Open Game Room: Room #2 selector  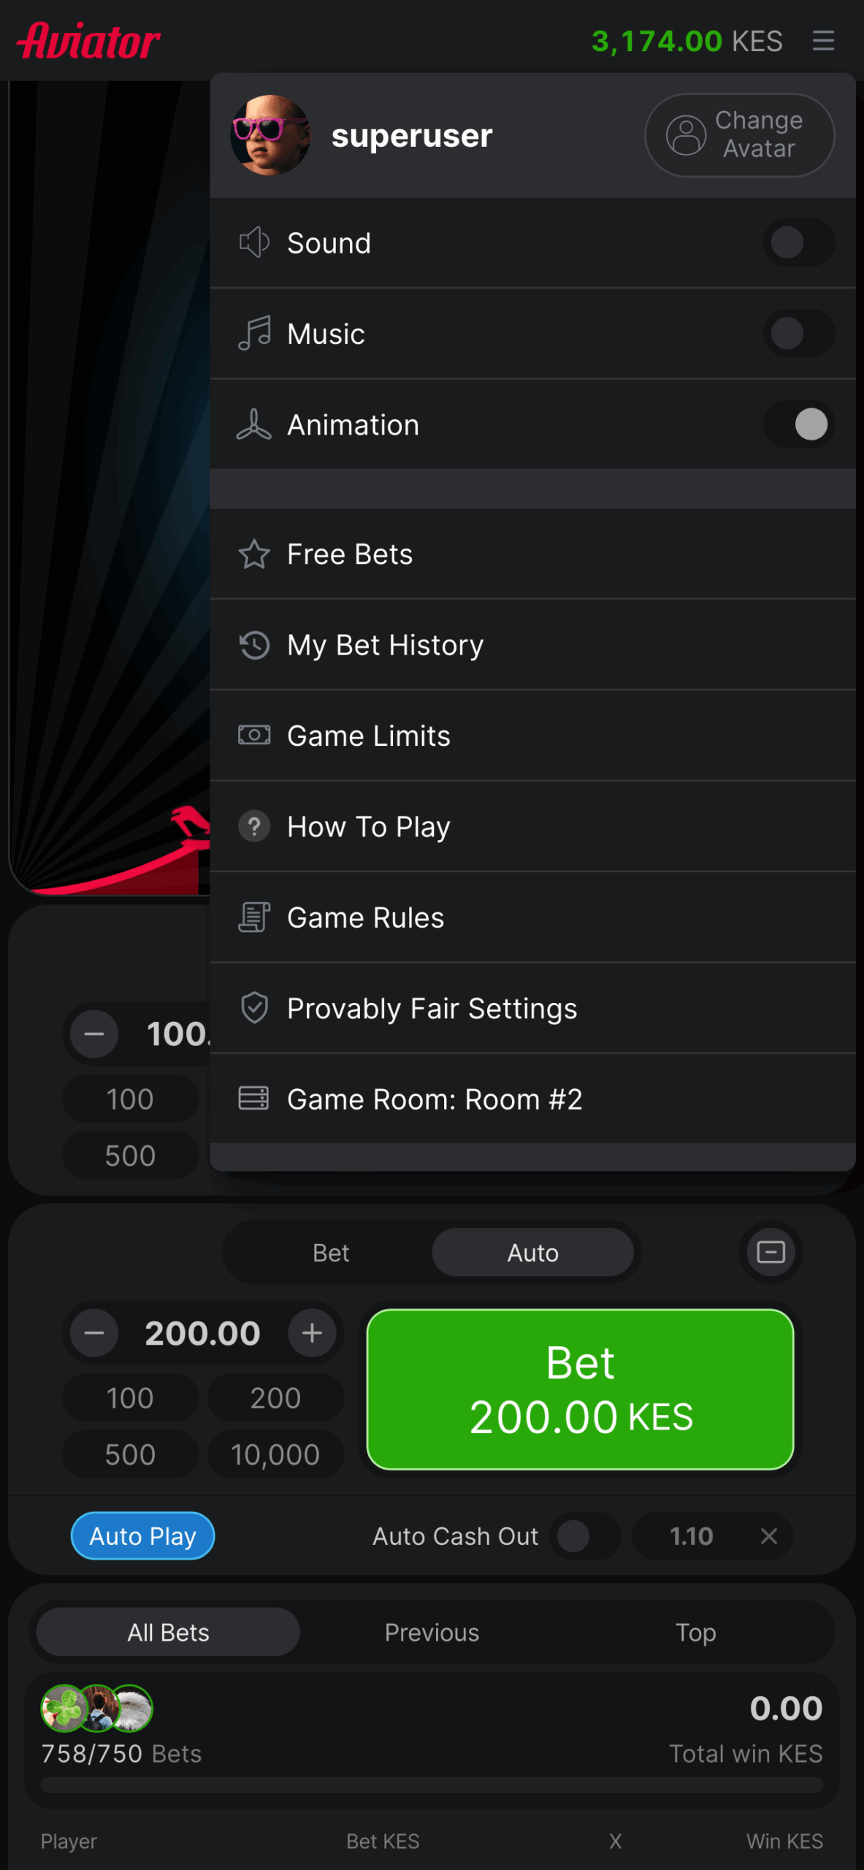tap(532, 1099)
